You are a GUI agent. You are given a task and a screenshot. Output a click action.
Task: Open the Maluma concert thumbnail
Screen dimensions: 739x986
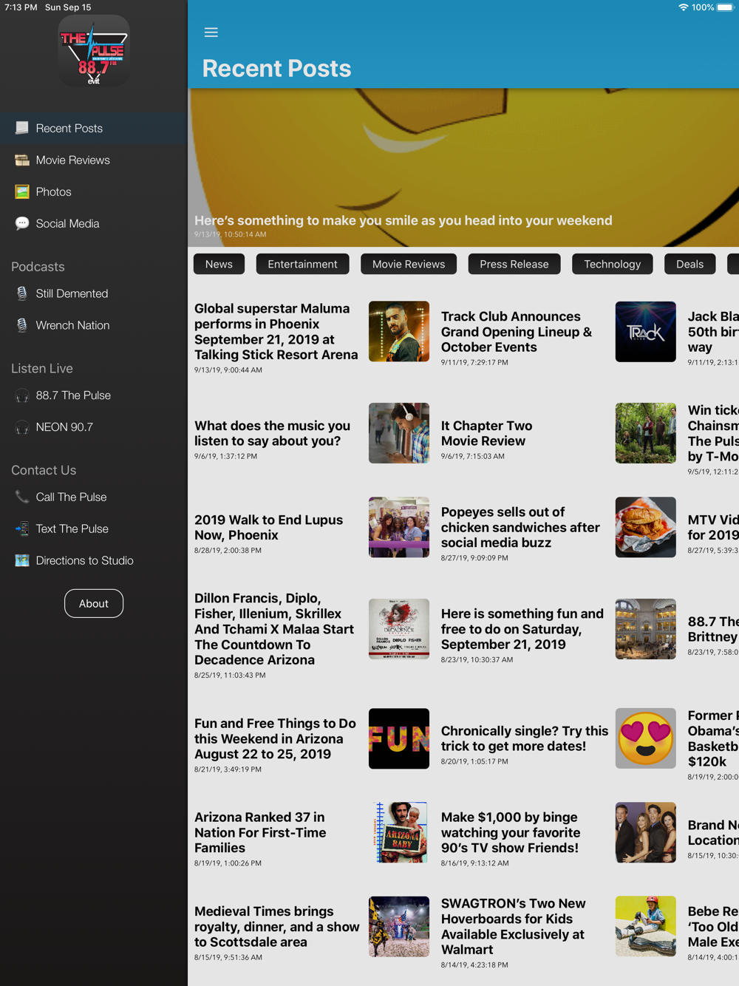click(x=399, y=331)
